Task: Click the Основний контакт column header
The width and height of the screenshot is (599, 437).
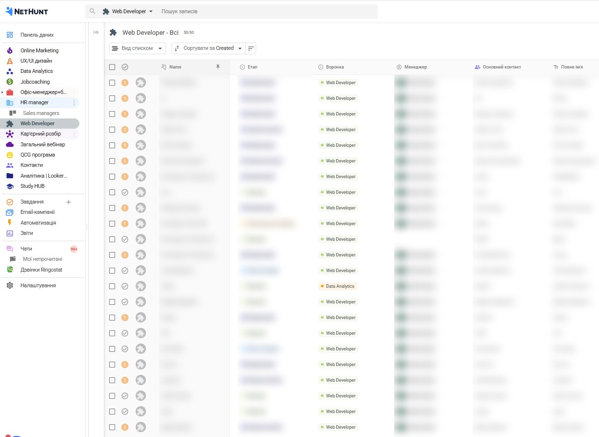Action: [502, 67]
